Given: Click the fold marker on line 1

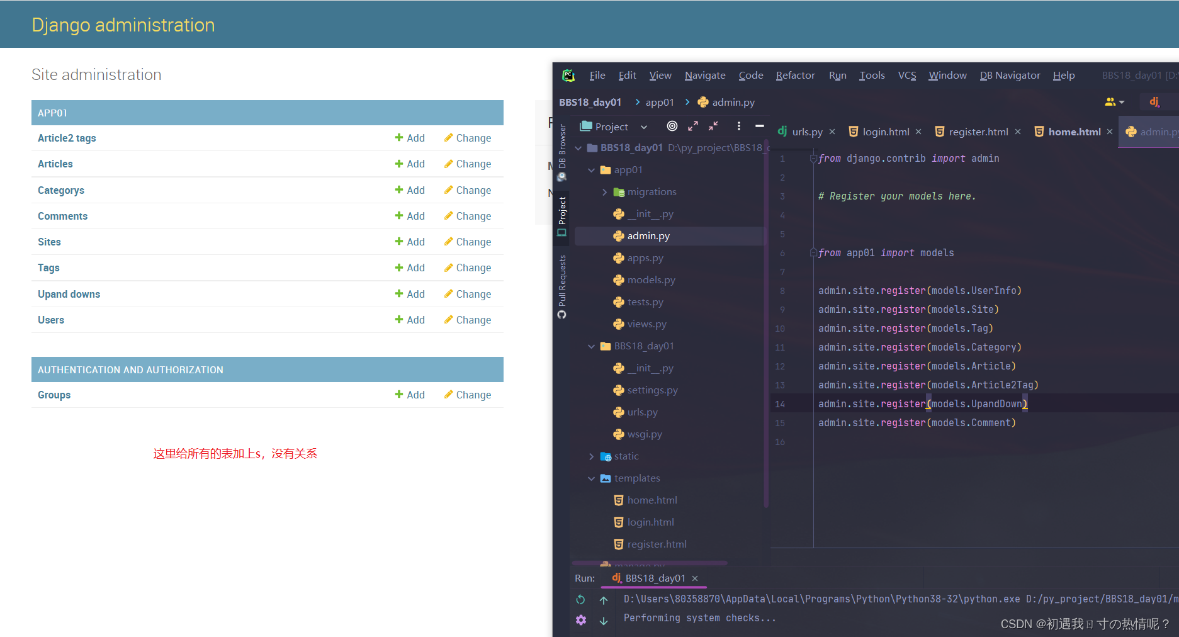Looking at the screenshot, I should tap(813, 159).
